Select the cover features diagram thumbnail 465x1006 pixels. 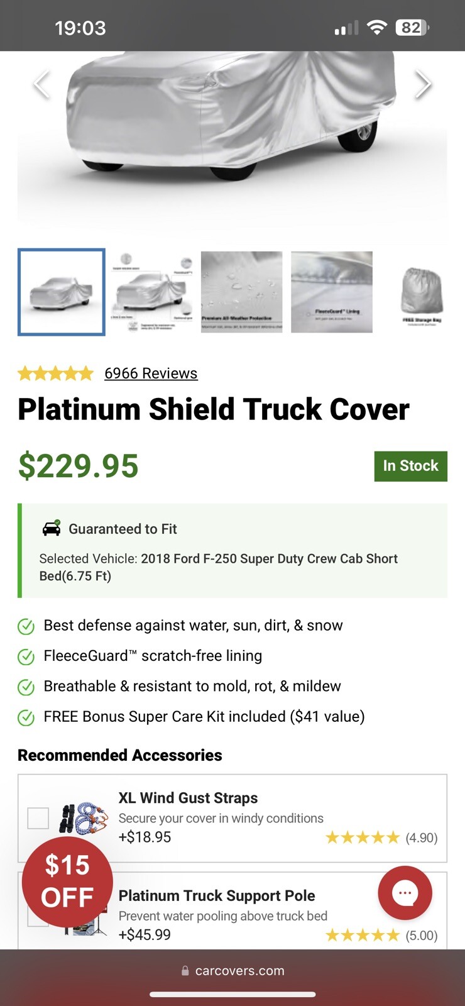pyautogui.click(x=151, y=292)
